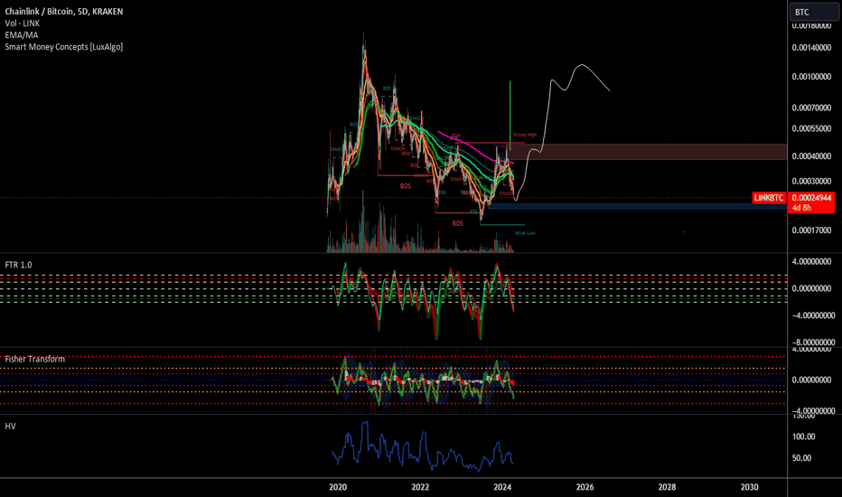Select the Smart Money Concepts [LuxAlgo] legend
Viewport: 842px width, 497px height.
pos(64,47)
